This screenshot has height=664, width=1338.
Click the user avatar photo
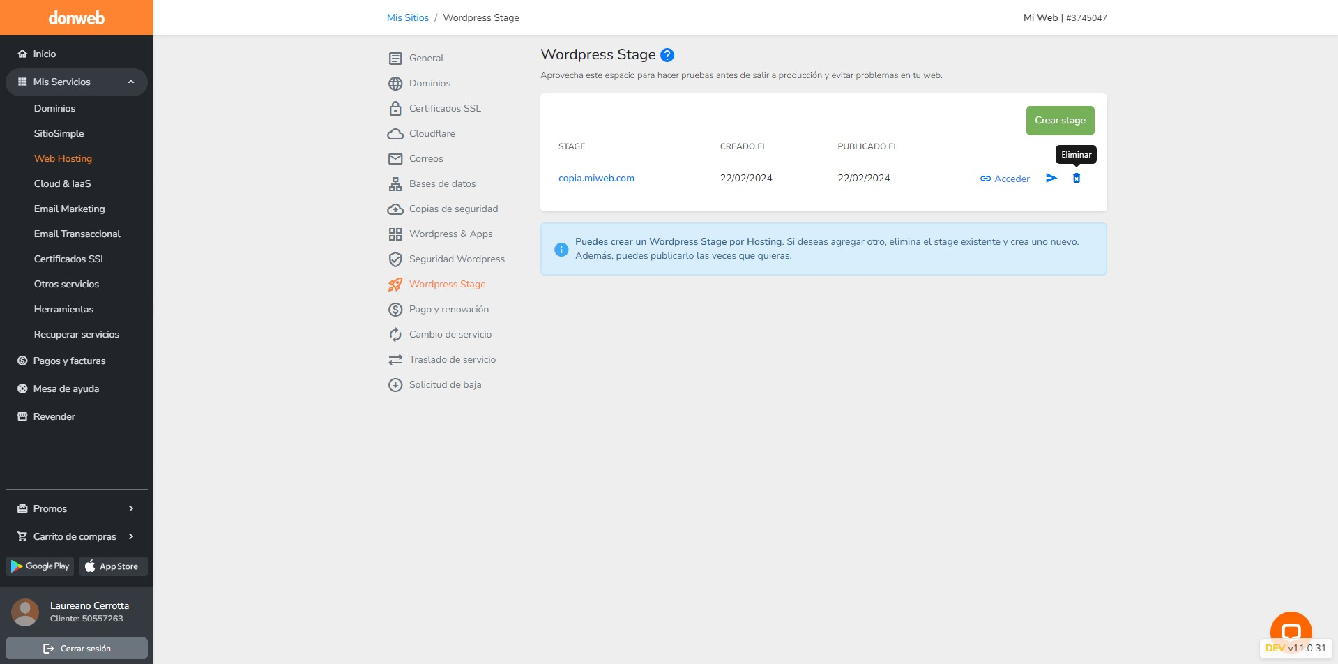[x=25, y=612]
